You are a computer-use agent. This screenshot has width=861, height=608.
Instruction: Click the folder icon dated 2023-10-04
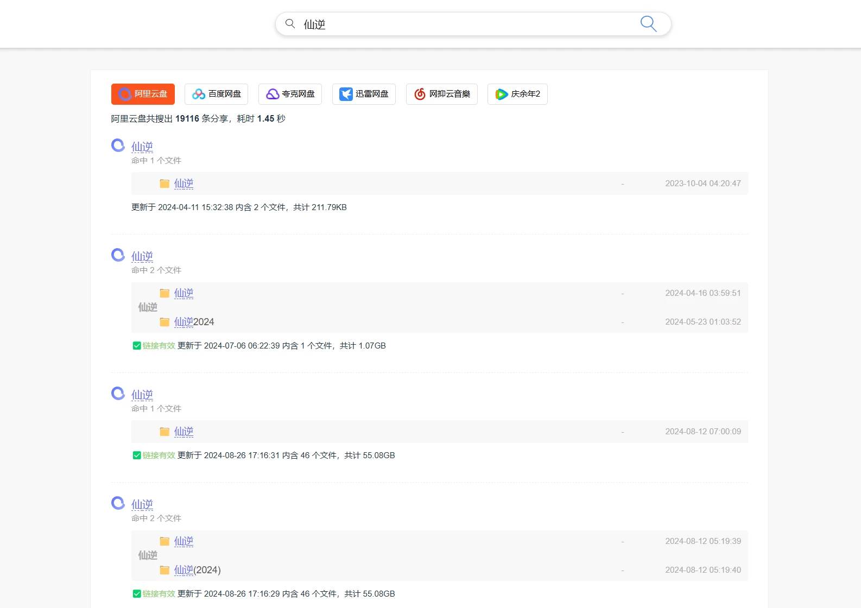[164, 183]
